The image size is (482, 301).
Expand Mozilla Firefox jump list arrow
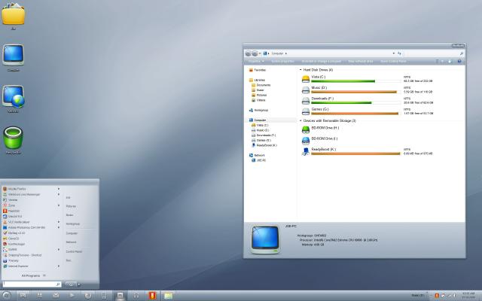pos(59,189)
